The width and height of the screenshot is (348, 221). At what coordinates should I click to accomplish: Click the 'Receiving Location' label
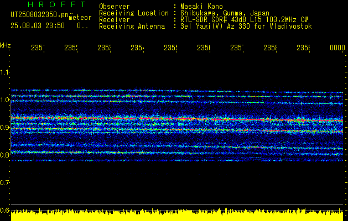134,13
